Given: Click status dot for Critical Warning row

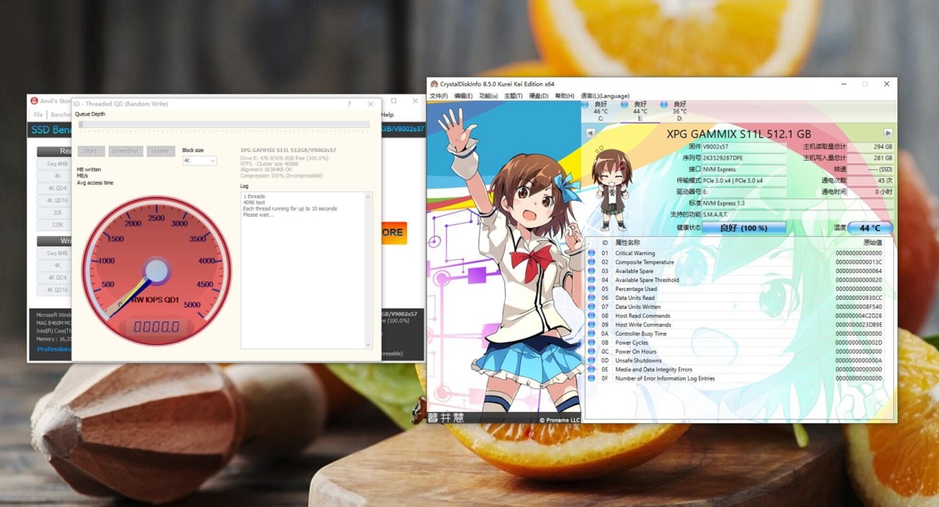Looking at the screenshot, I should coord(592,253).
